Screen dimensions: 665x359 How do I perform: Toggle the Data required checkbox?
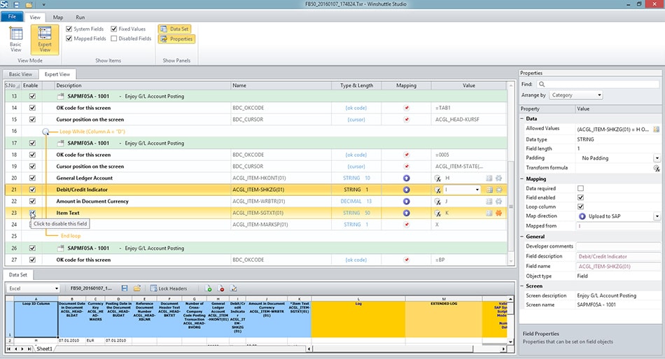click(x=580, y=188)
